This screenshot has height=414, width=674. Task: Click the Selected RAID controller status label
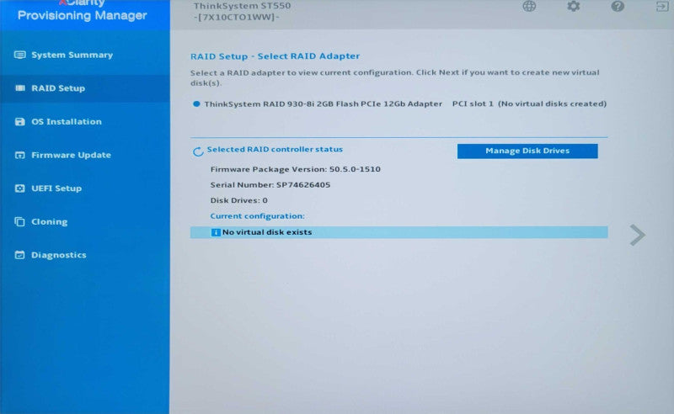[275, 150]
